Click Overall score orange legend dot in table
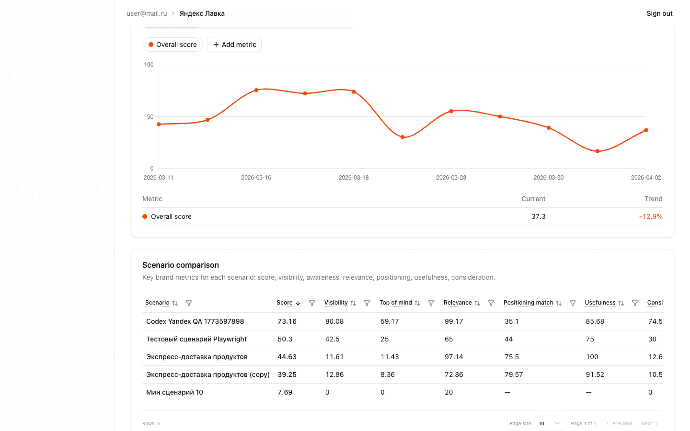 [x=145, y=216]
